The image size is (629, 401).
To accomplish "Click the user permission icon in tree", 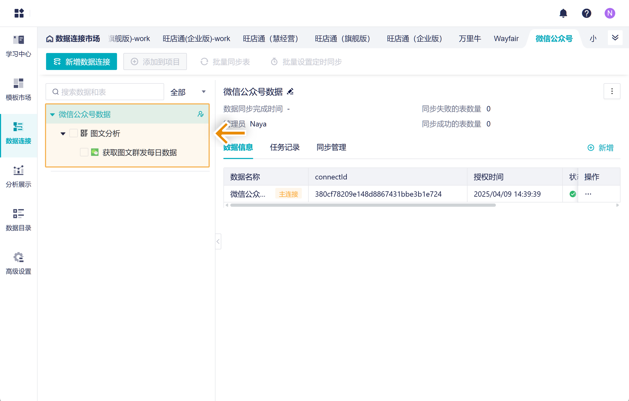I will 201,114.
